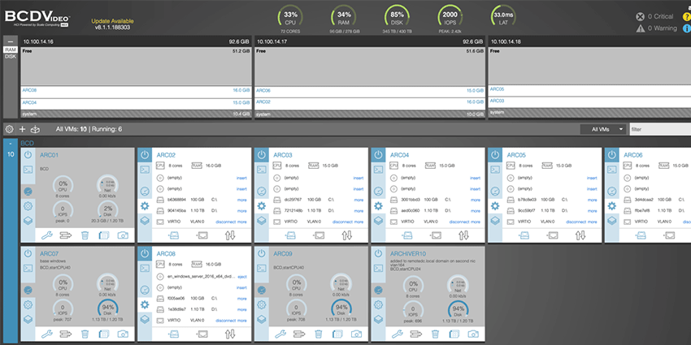Click the import VM icon
691x345 pixels.
click(35, 129)
